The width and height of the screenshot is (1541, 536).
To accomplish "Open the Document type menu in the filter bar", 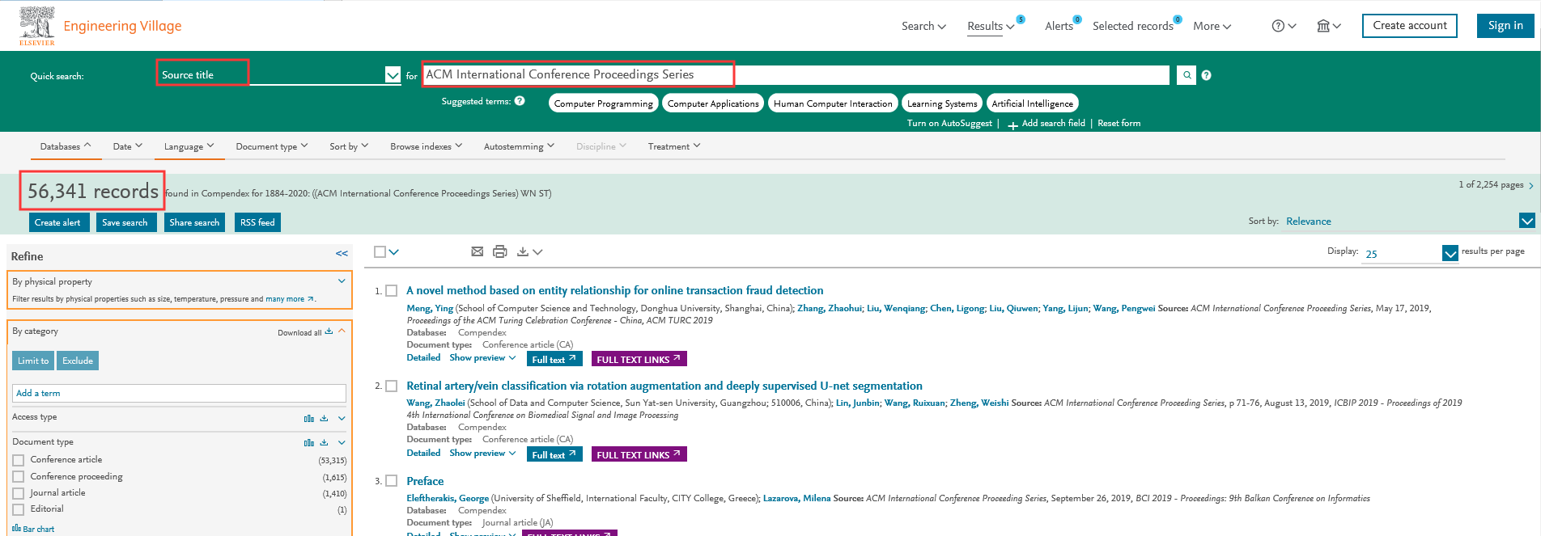I will click(272, 146).
